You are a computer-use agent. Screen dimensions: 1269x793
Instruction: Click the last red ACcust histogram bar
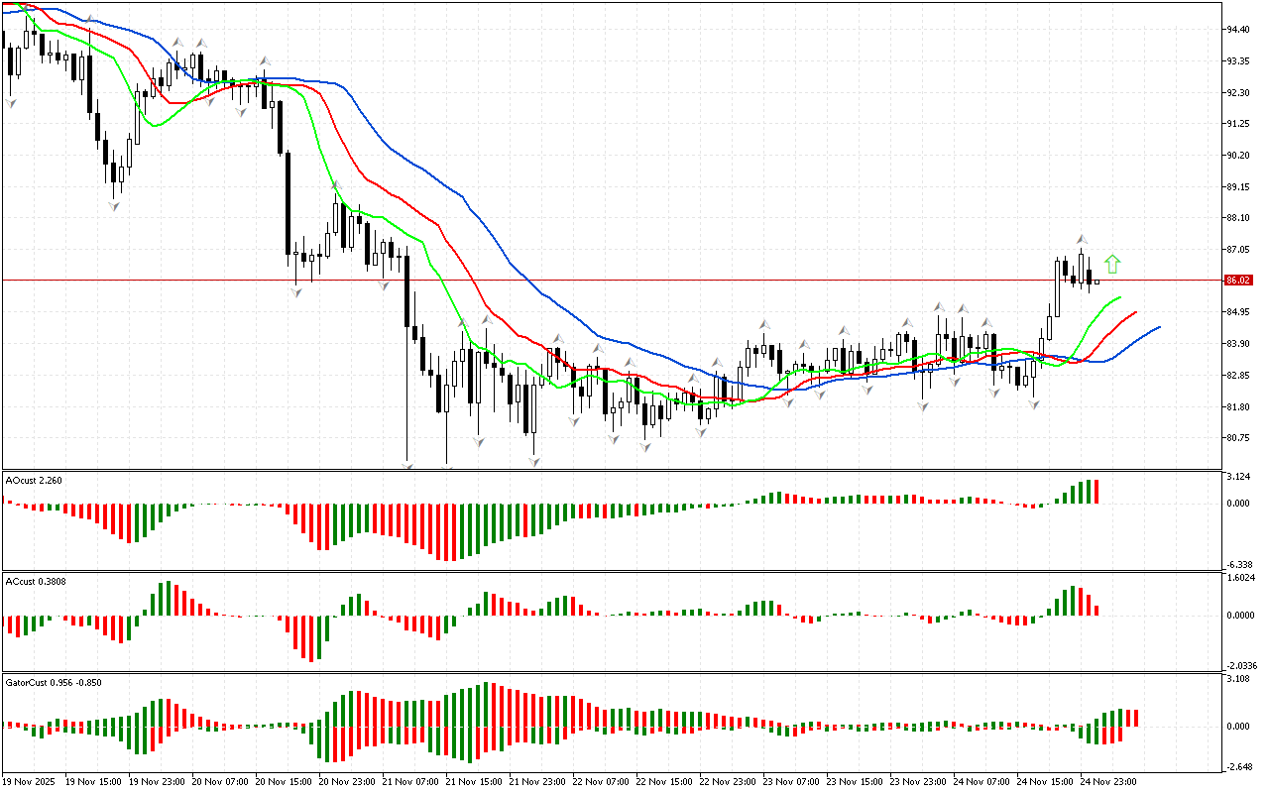click(1096, 610)
